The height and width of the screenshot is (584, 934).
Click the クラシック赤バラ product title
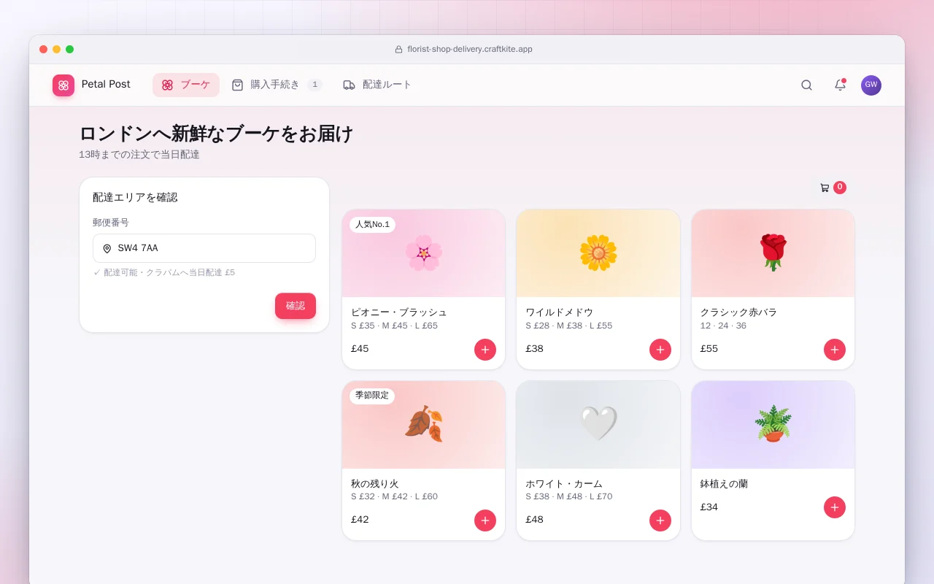pos(738,312)
